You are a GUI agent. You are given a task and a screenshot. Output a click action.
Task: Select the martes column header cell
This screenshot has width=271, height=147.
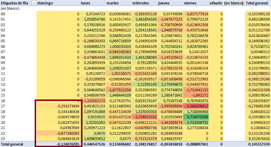(x=113, y=3)
